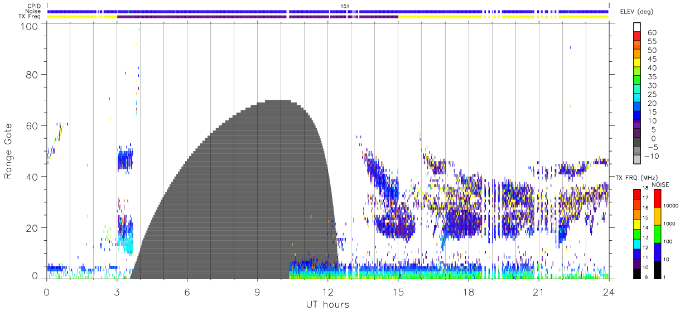
Task: Click the '30' label on the ELEV scale
Action: click(651, 86)
